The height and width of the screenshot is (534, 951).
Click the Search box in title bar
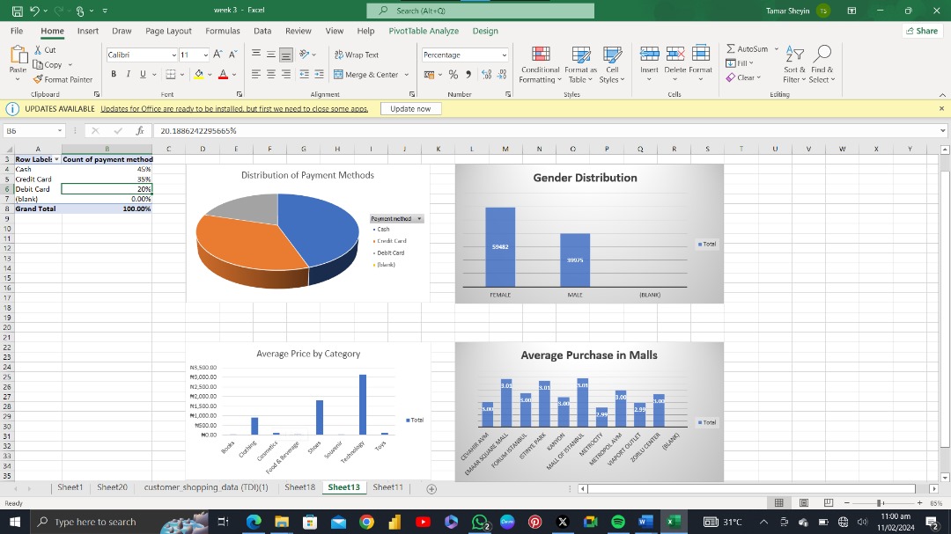point(481,11)
